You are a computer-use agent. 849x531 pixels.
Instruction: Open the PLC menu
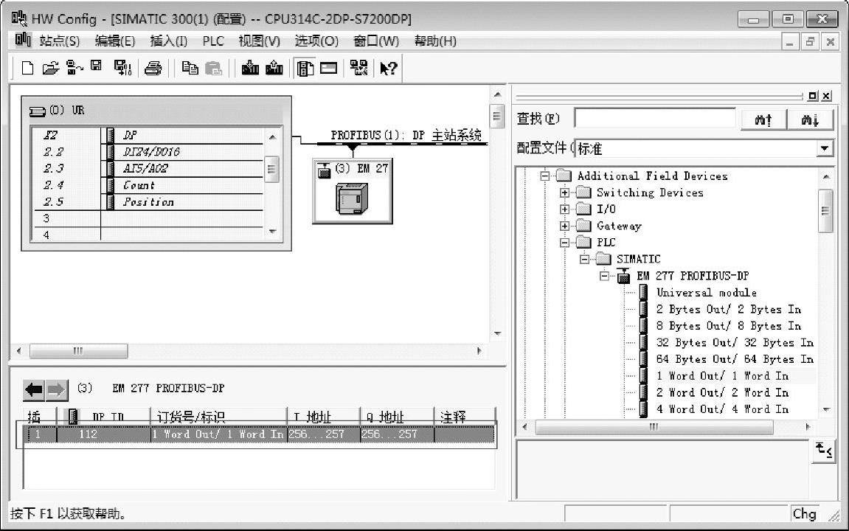coord(212,41)
